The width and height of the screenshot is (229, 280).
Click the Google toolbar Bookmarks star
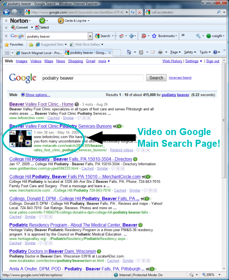pyautogui.click(x=154, y=36)
